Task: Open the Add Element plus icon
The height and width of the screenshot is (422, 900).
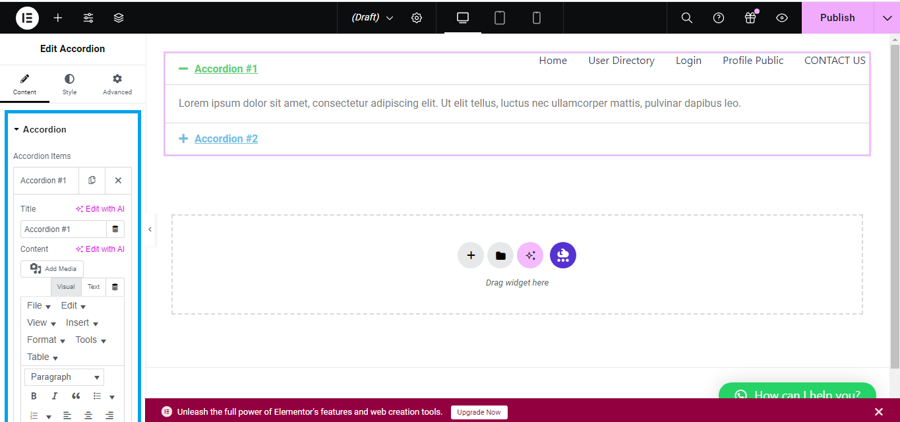Action: pos(58,18)
